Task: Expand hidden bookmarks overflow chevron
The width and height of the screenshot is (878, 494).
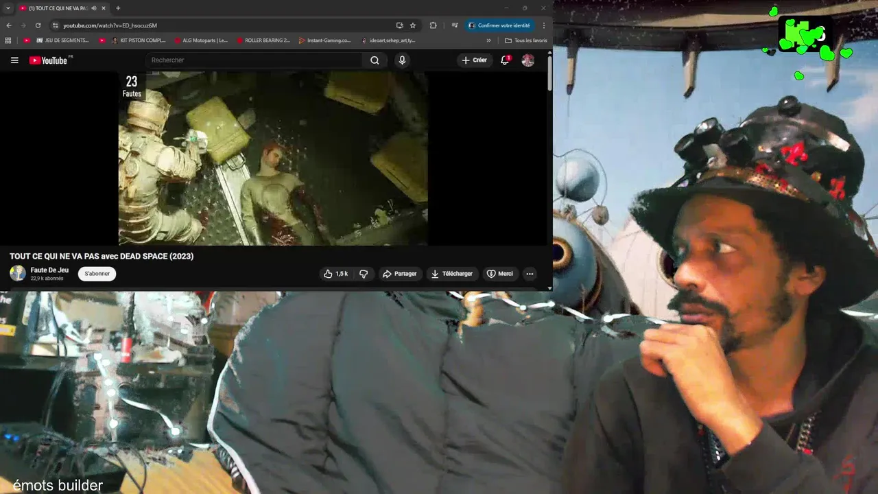Action: click(489, 40)
